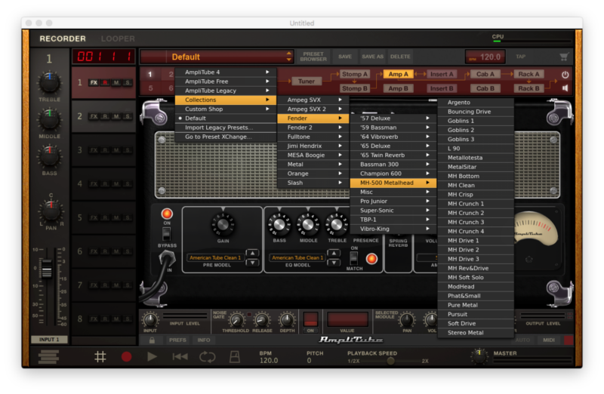604x394 pixels.
Task: Toggle FX on track 1
Action: coord(94,83)
